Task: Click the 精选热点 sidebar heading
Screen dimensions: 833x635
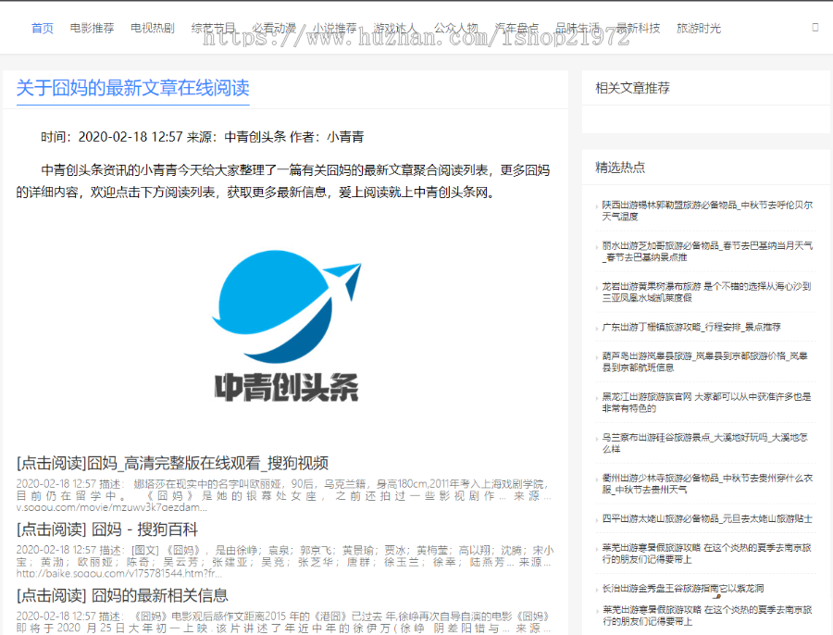Action: click(x=620, y=168)
